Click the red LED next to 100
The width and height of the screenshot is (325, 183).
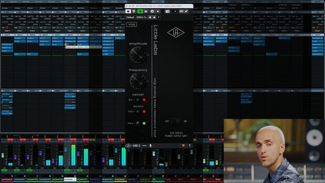tap(144, 112)
